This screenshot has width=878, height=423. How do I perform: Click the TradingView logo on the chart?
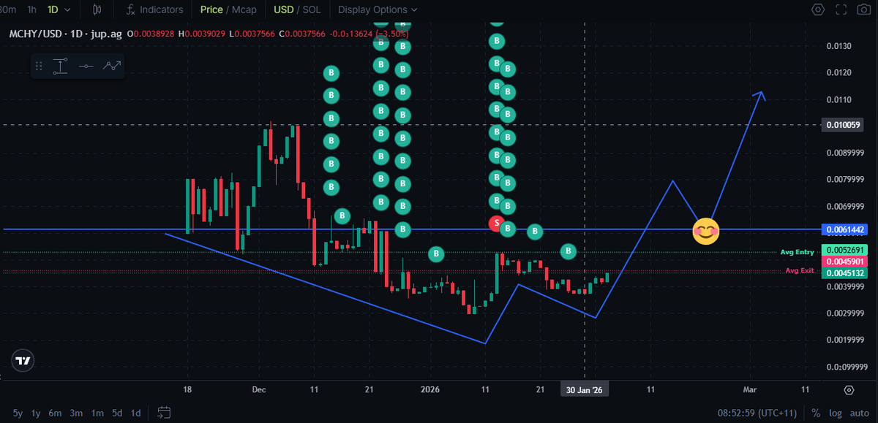[x=23, y=361]
